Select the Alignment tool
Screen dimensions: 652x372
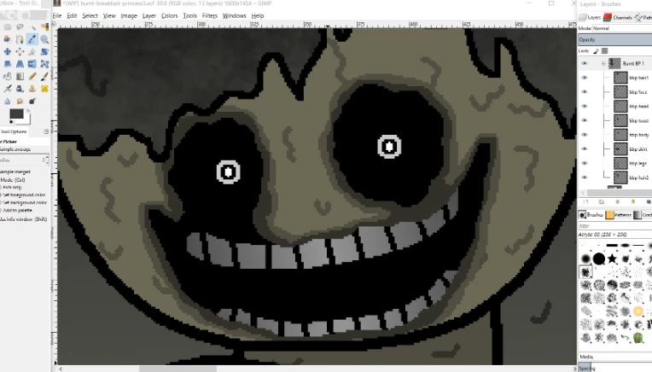pyautogui.click(x=20, y=51)
